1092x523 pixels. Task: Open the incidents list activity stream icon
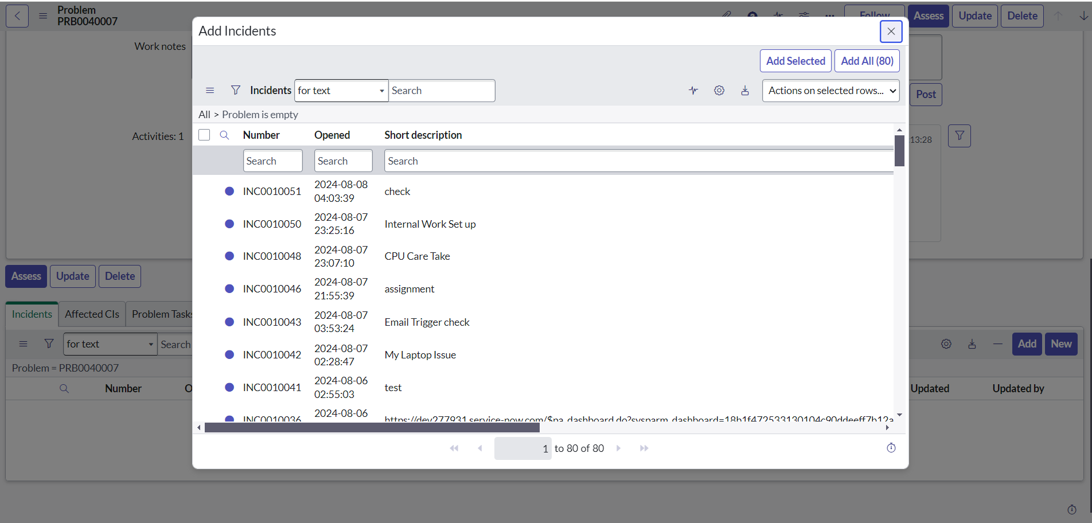point(693,90)
